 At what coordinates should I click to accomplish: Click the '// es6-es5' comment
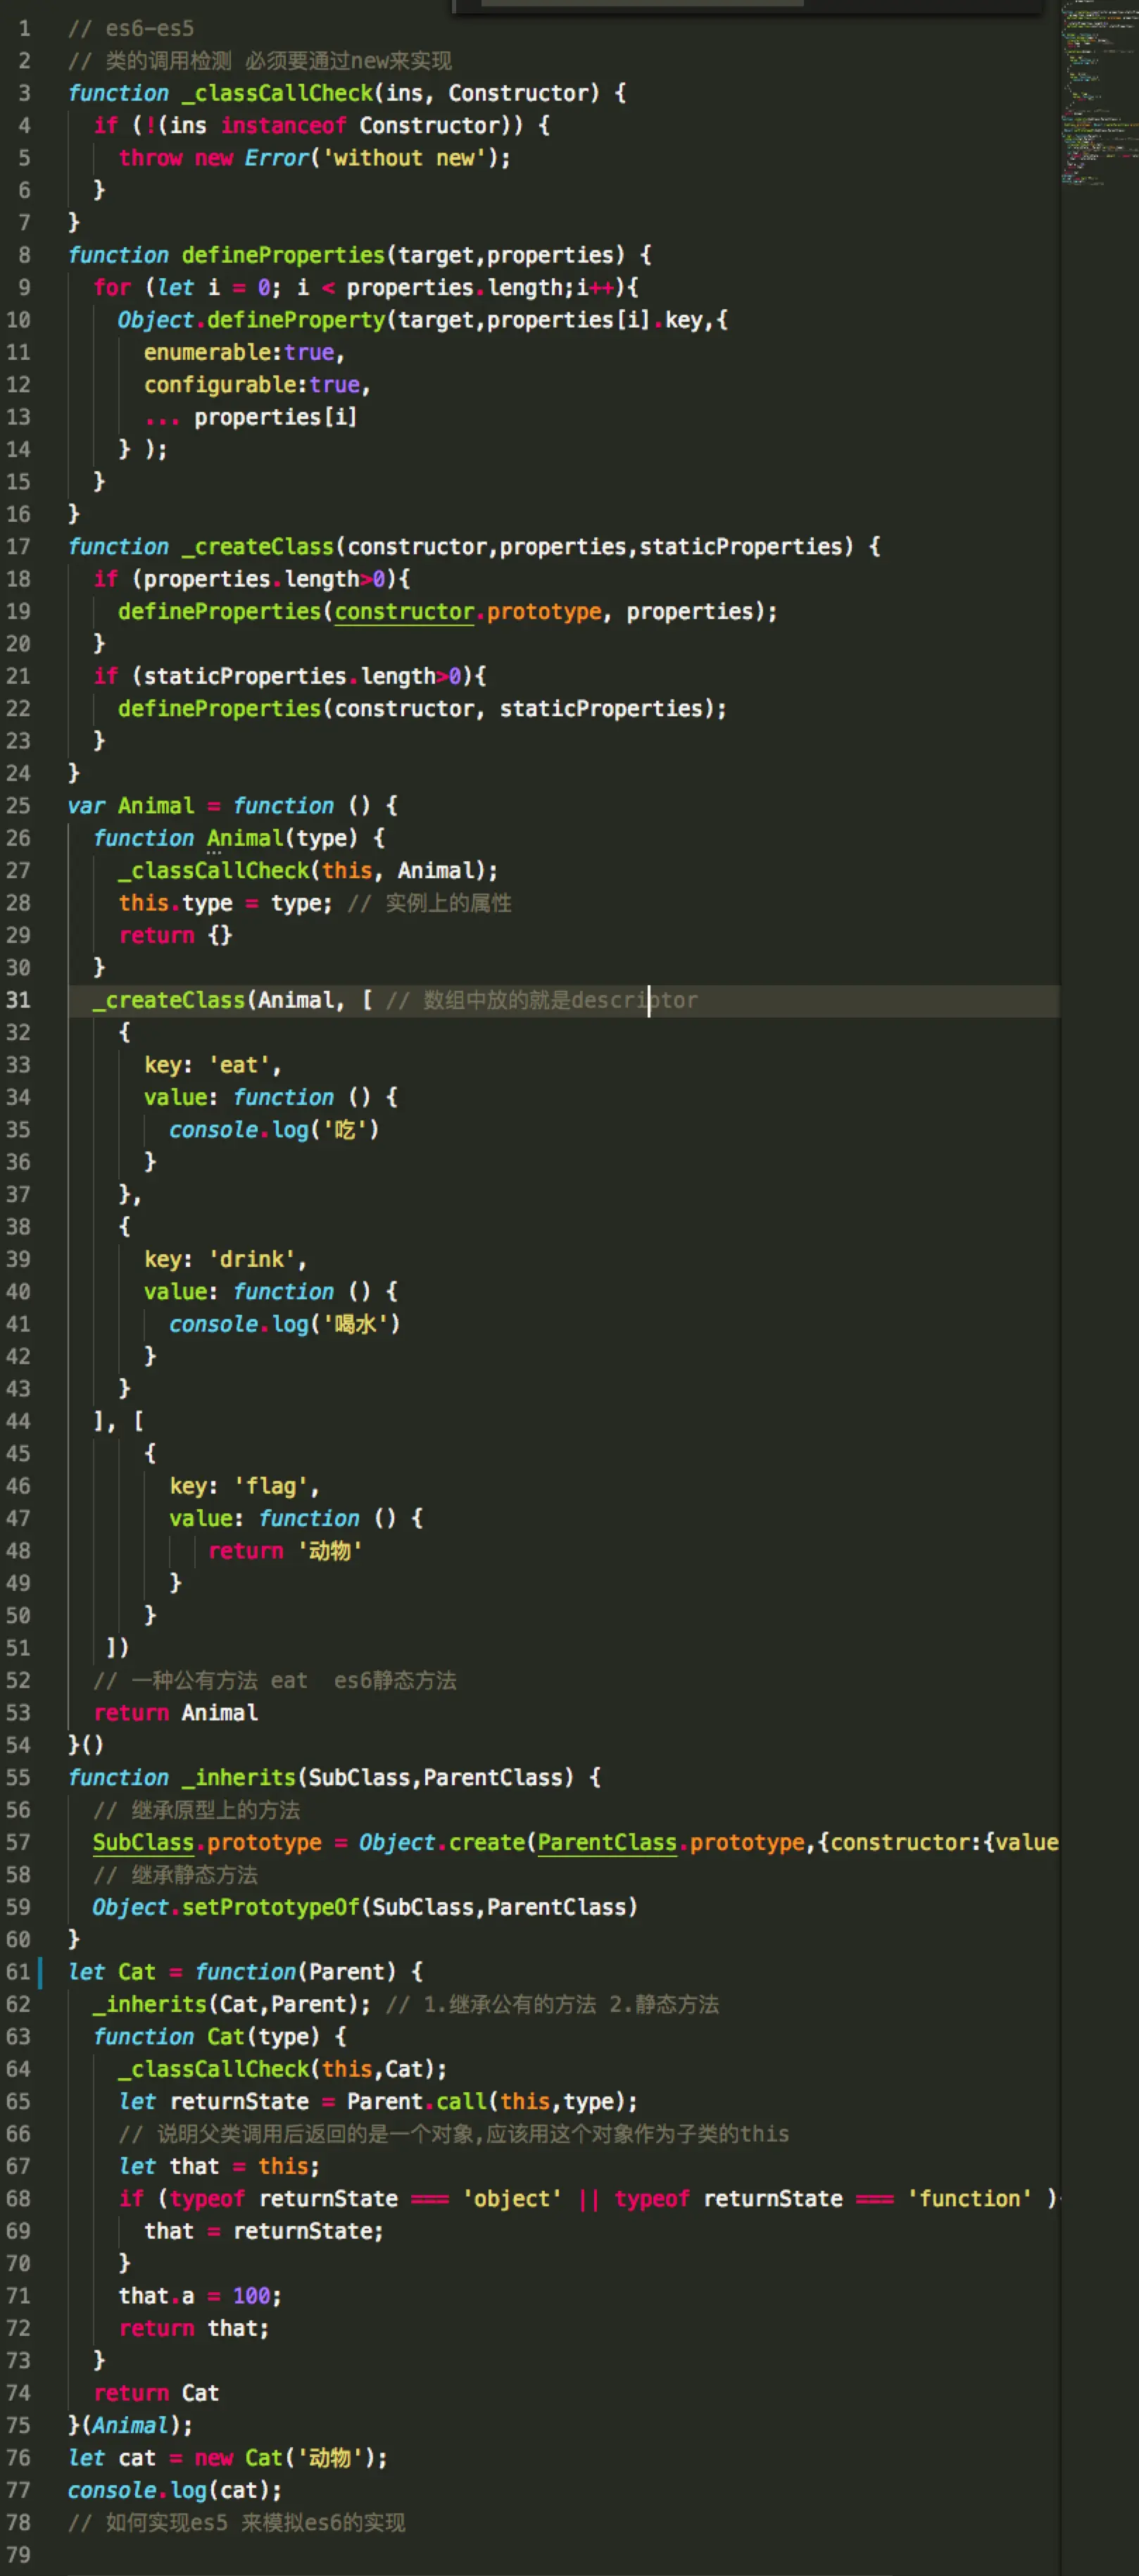tap(131, 28)
